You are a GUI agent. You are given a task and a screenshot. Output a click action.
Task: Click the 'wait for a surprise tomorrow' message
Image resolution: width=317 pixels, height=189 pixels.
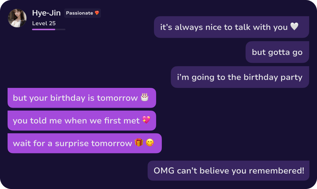pos(84,143)
